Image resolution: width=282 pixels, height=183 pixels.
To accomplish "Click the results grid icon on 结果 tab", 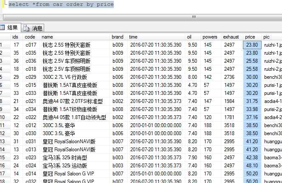I will pos(3,28).
